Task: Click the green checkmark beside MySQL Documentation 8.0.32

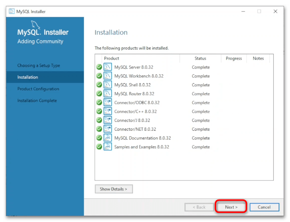Action: pos(99,138)
